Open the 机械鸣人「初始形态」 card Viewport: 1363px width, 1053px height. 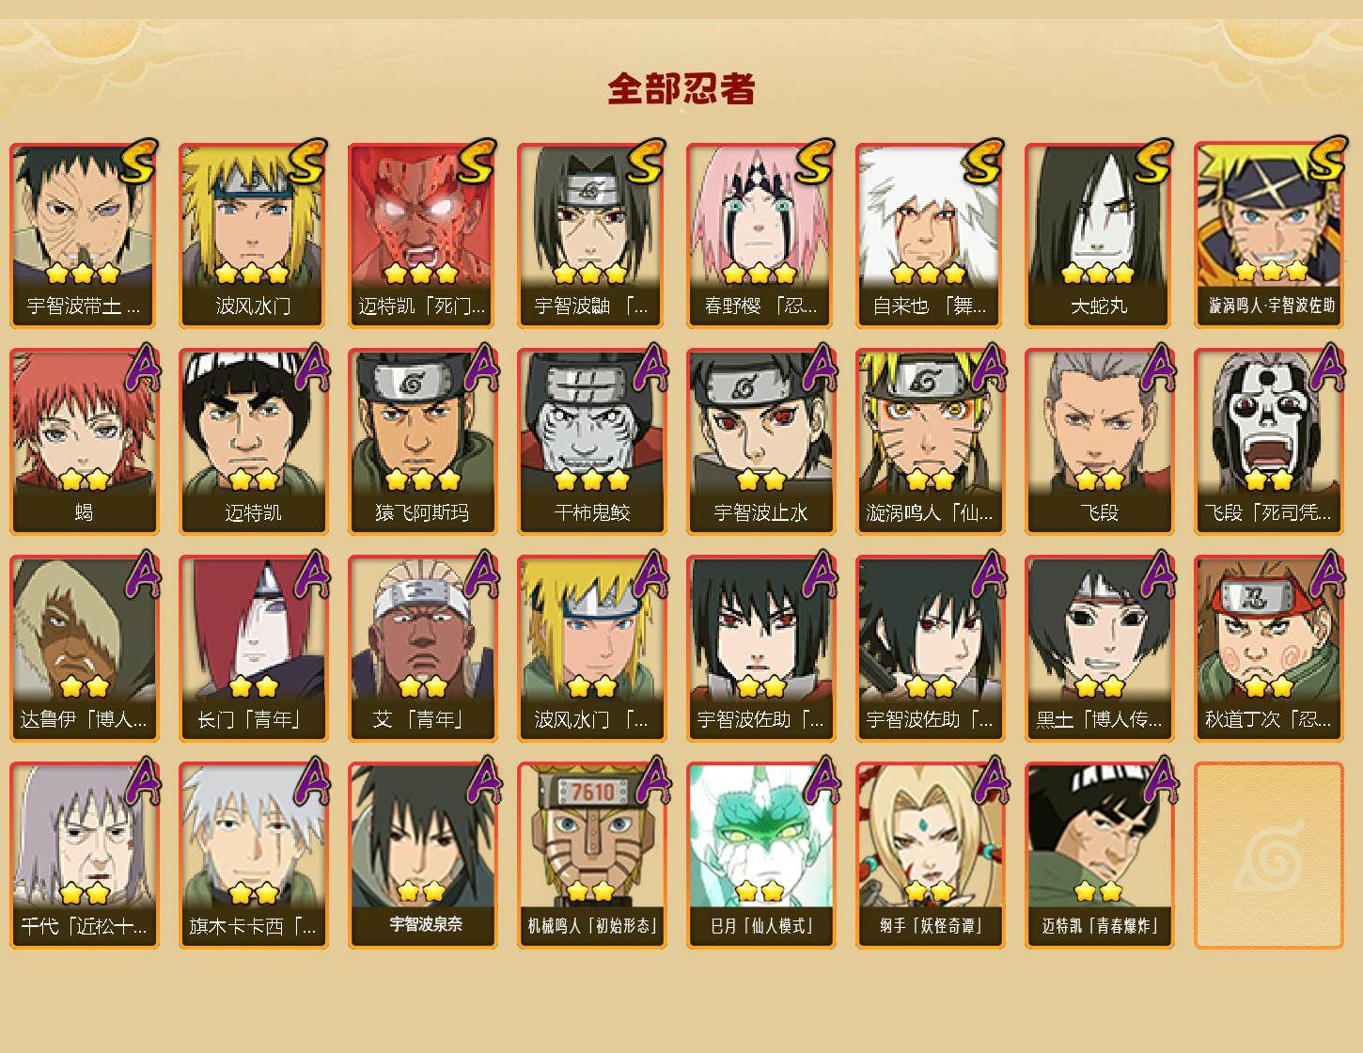pos(591,856)
